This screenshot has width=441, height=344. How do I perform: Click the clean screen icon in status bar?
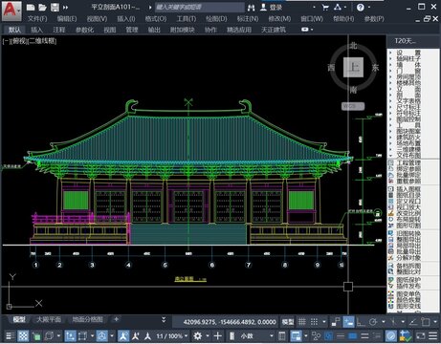[x=421, y=335]
